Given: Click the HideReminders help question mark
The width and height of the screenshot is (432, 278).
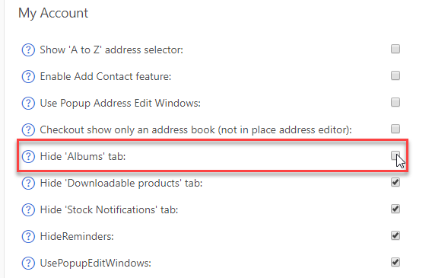Looking at the screenshot, I should (28, 237).
